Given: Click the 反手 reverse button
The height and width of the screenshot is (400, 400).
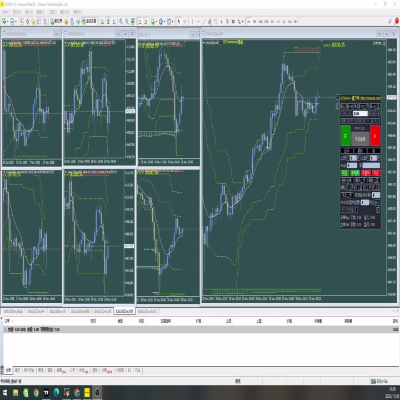Looking at the screenshot, I should coord(347,151).
